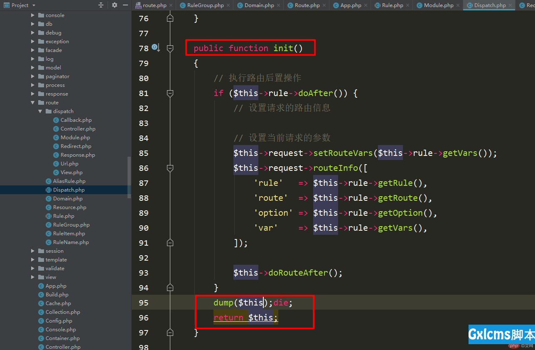The height and width of the screenshot is (350, 535).
Task: Open Project panel settings gear
Action: pyautogui.click(x=114, y=5)
